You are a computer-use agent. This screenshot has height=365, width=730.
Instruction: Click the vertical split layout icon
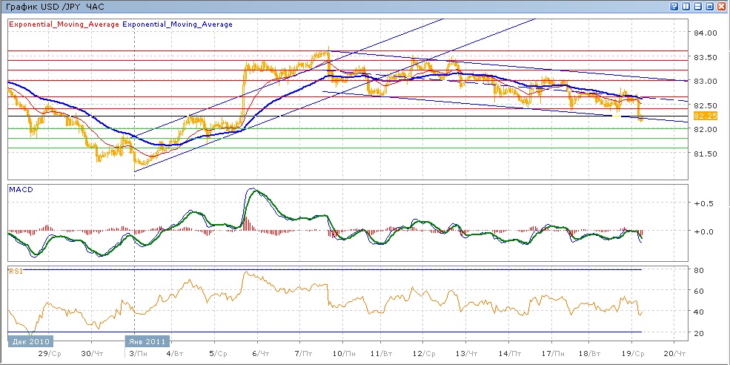(x=686, y=6)
